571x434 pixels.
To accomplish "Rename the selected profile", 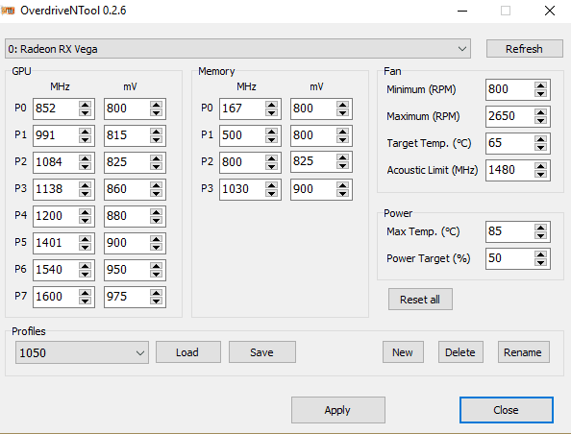I will pos(523,352).
